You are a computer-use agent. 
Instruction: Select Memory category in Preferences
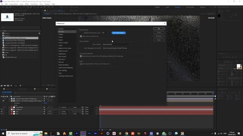pyautogui.click(x=61, y=62)
